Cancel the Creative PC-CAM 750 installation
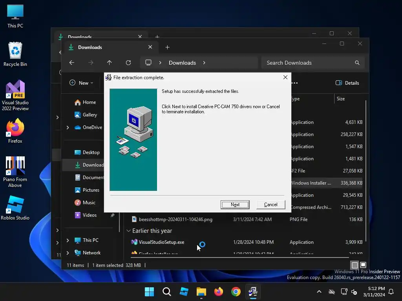The image size is (402, 301). [271, 205]
